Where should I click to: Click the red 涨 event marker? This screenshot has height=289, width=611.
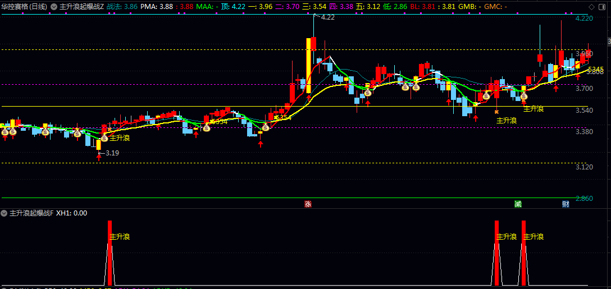click(x=308, y=204)
